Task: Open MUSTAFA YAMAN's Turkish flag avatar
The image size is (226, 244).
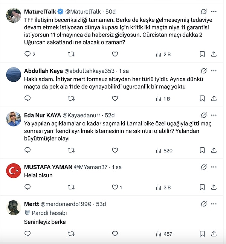Action: (x=14, y=171)
